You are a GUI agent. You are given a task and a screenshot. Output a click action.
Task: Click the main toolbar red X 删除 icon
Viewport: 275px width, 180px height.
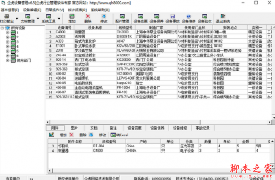(88, 16)
